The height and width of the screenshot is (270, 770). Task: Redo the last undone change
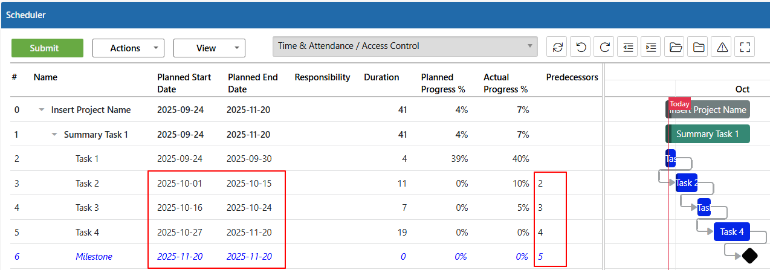[x=604, y=47]
